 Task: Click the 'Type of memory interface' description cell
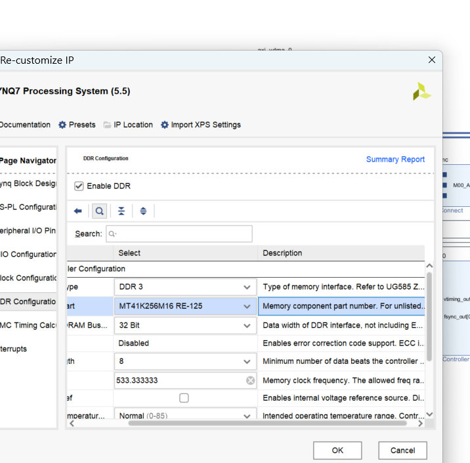tap(341, 287)
